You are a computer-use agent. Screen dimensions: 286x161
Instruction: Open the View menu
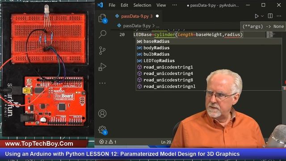[161, 5]
